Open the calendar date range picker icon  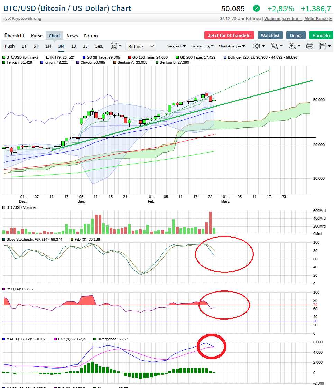tap(114, 46)
